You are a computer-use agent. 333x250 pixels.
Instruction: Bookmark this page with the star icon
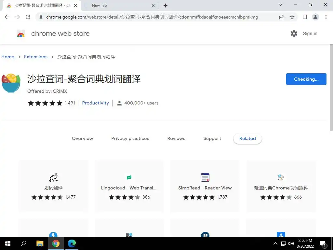pos(292,17)
